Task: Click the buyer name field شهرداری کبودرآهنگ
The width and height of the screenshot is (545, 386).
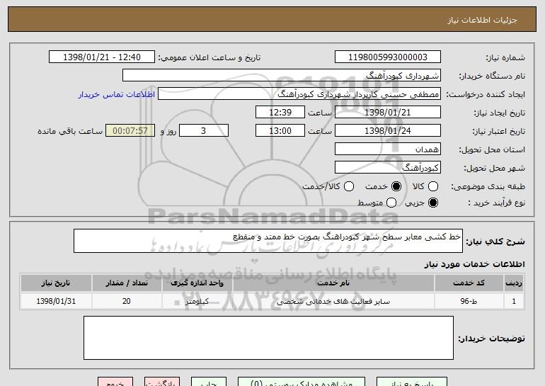Action: [282, 76]
